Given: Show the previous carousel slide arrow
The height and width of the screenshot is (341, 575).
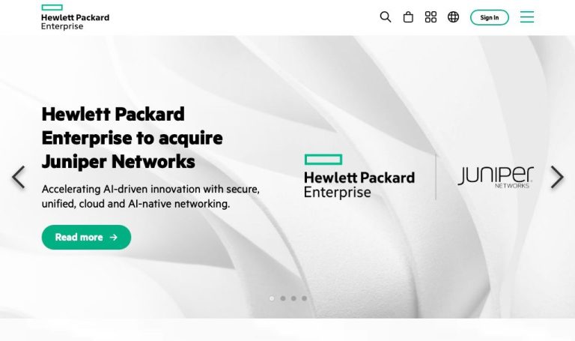Looking at the screenshot, I should 18,178.
